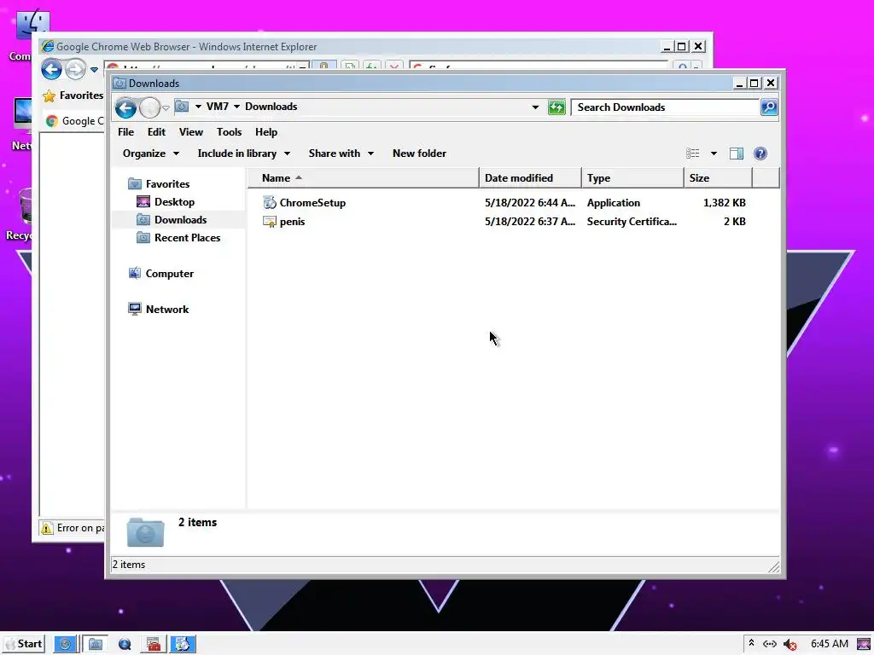Click the Downloads breadcrumb segment

point(271,107)
